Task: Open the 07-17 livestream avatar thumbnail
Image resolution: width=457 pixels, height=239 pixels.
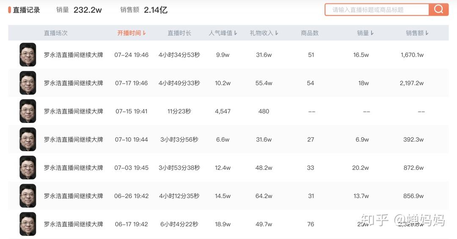Action: pyautogui.click(x=28, y=83)
